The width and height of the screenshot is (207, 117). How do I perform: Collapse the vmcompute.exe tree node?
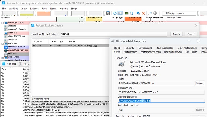[2, 23]
